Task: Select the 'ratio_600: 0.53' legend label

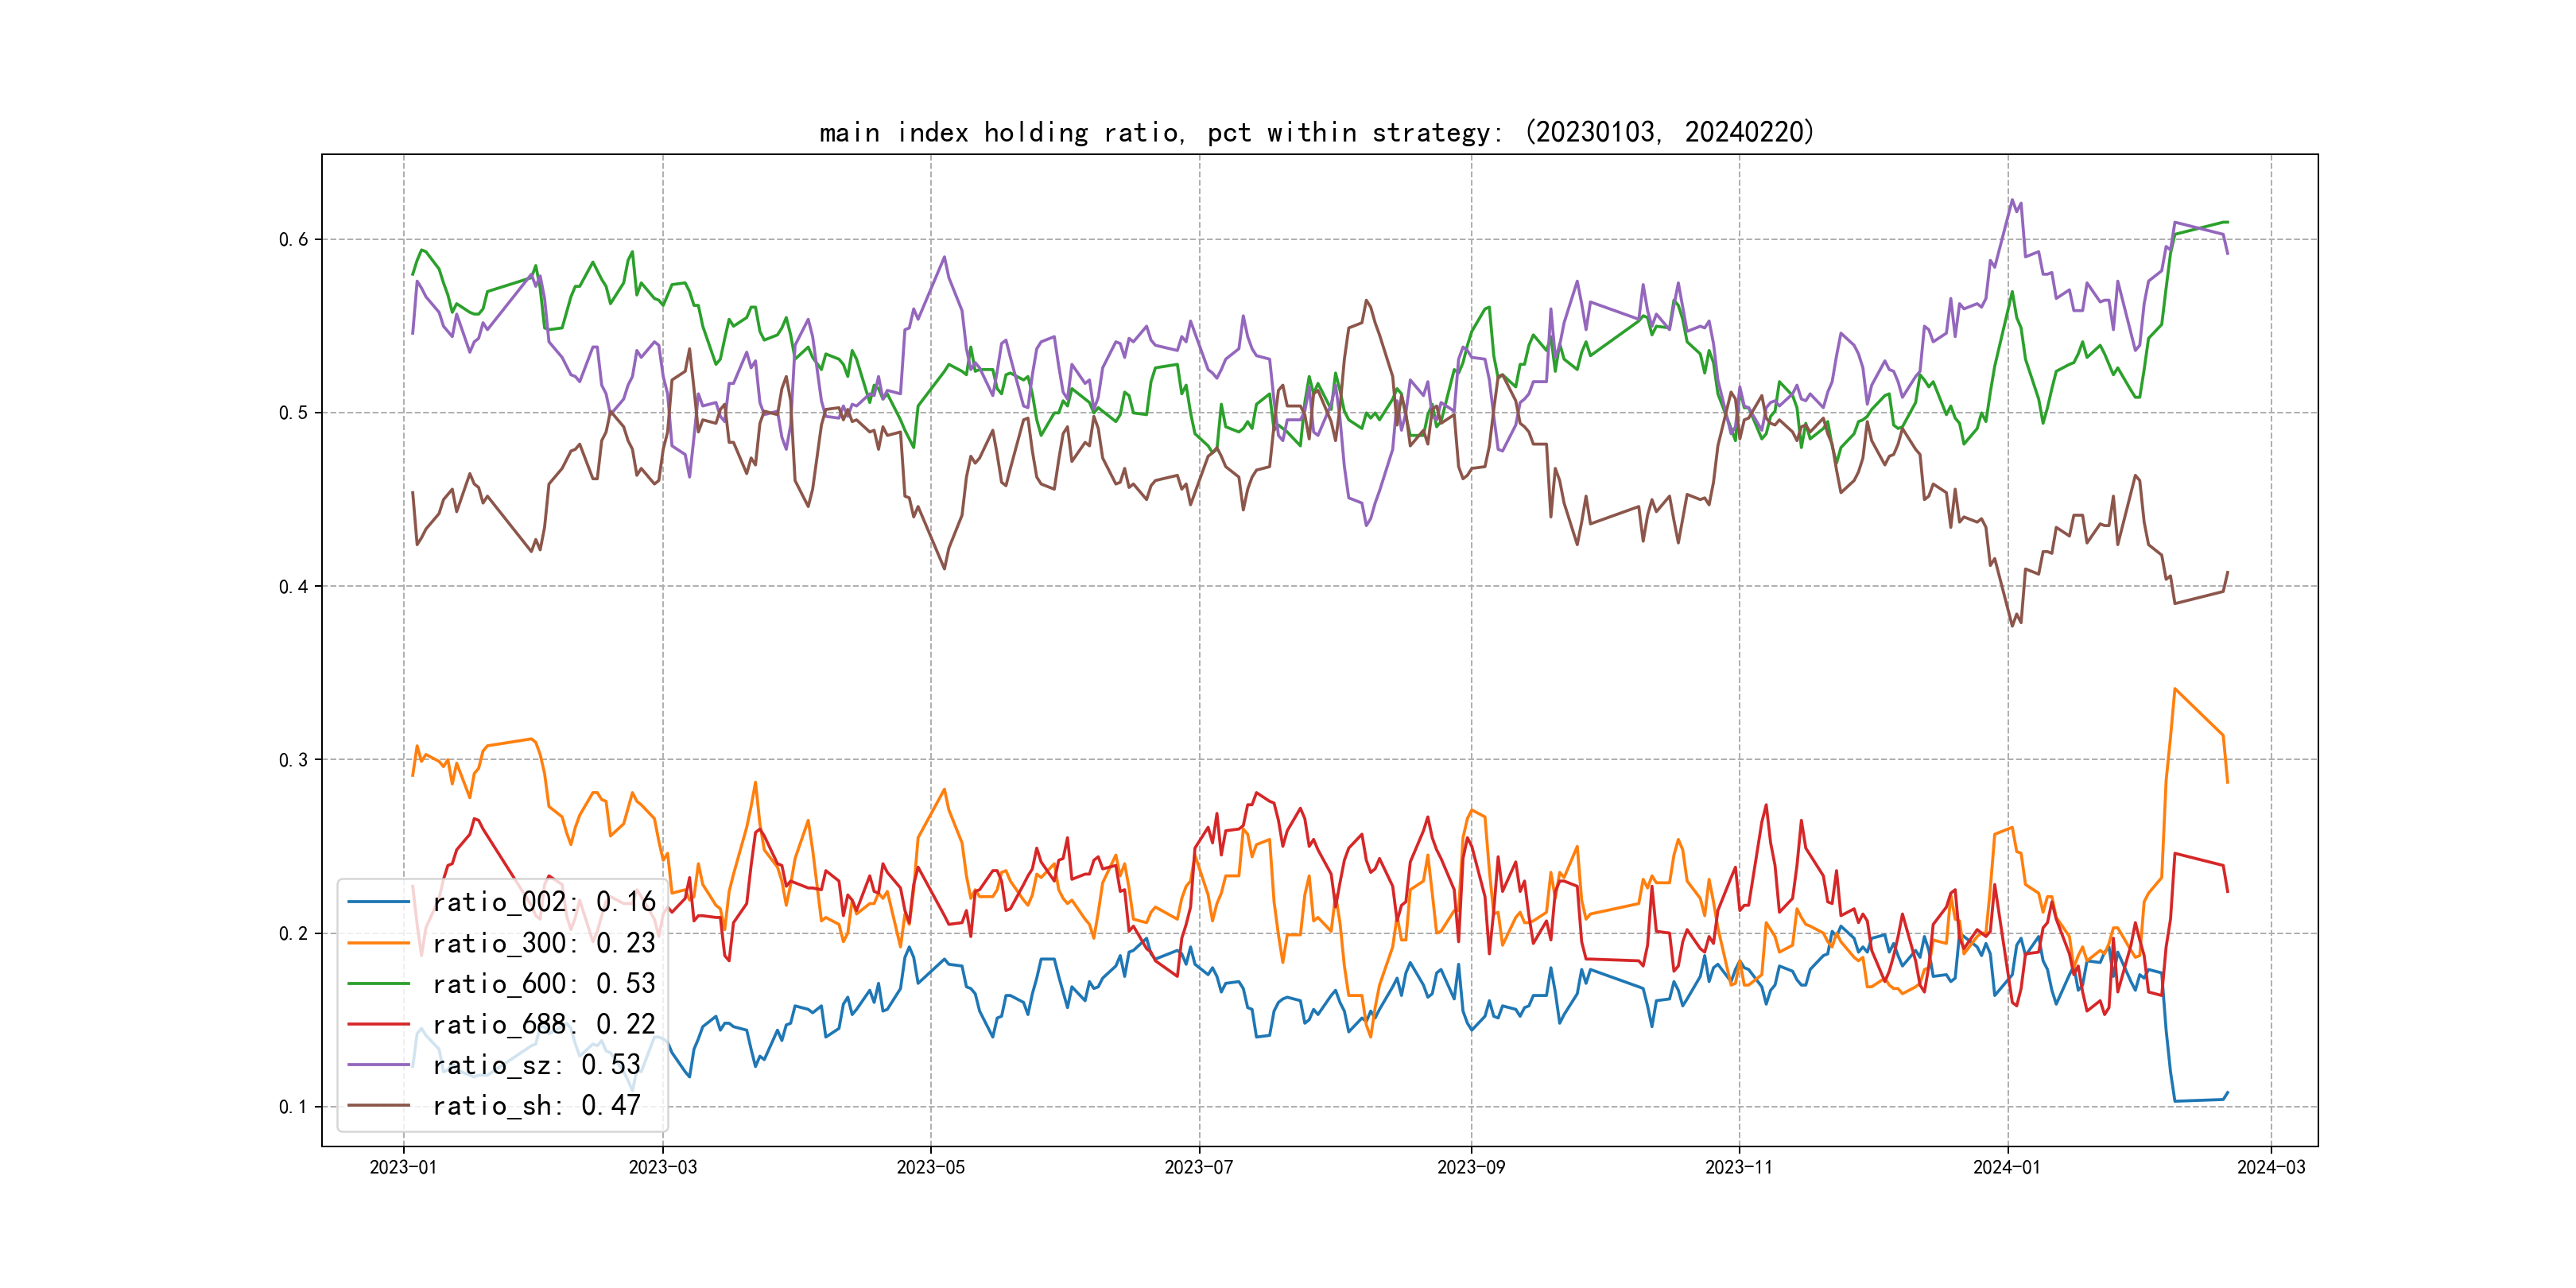Action: point(543,984)
